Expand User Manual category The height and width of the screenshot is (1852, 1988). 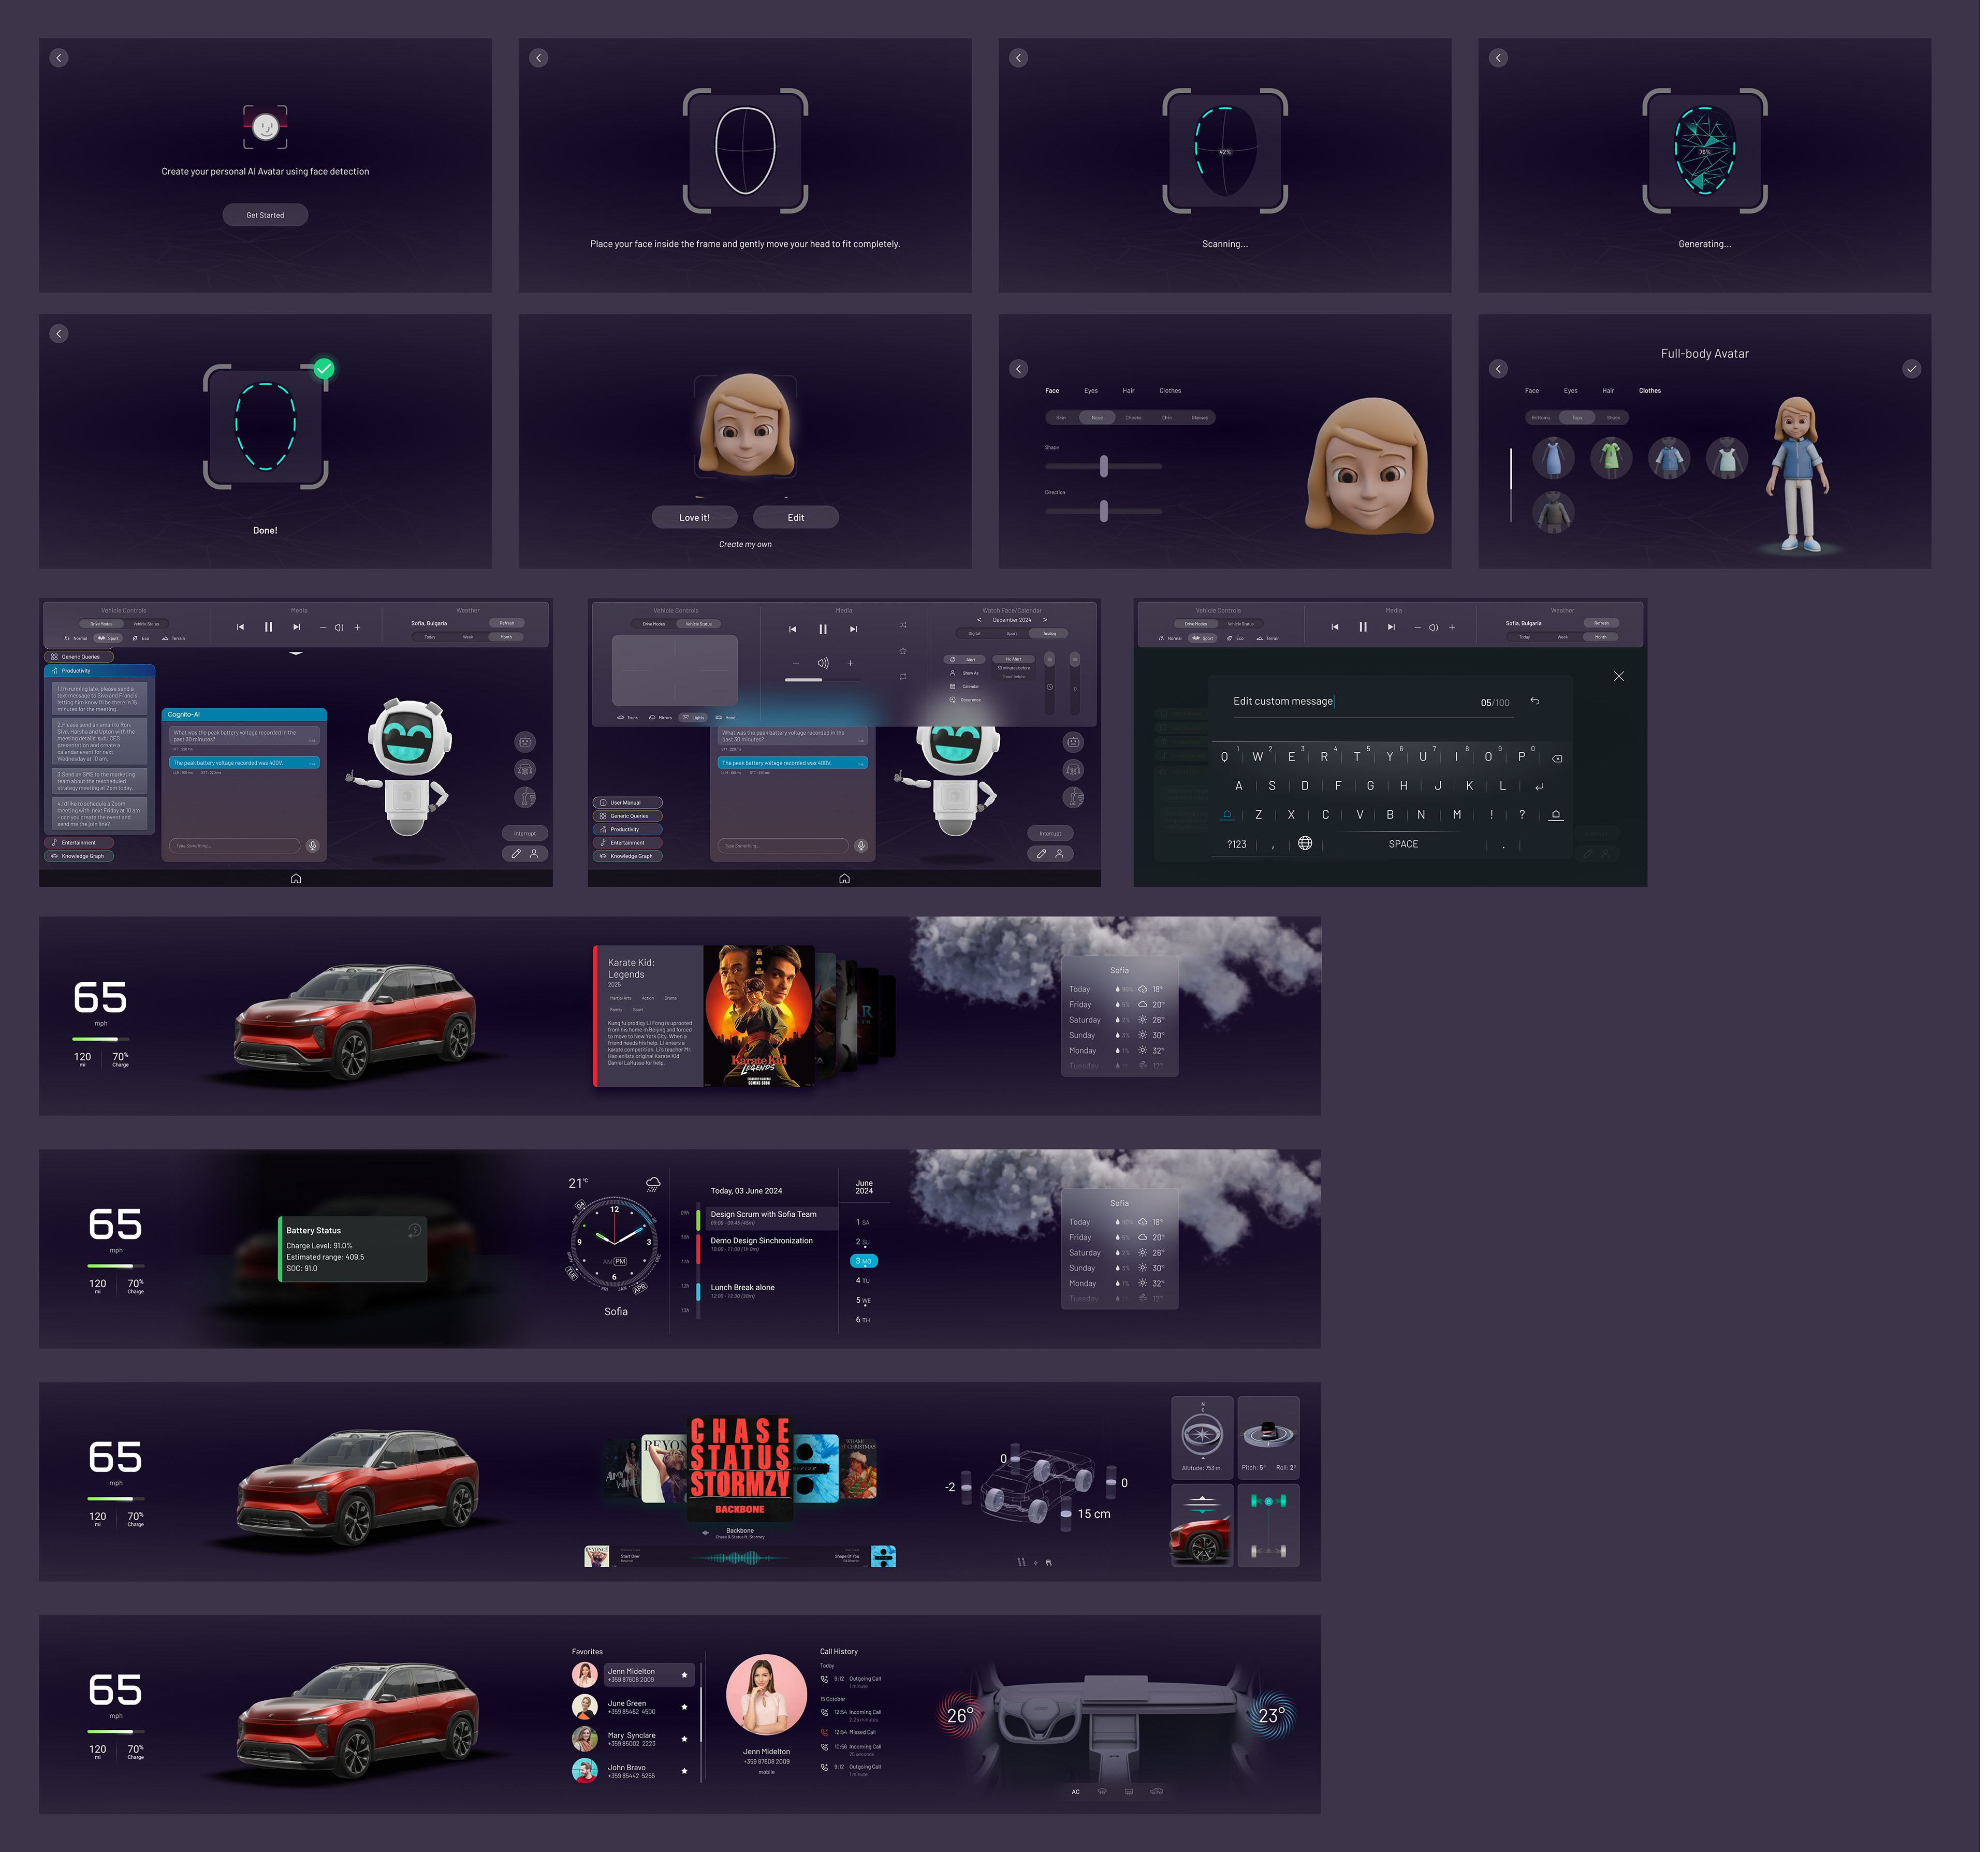tap(627, 803)
